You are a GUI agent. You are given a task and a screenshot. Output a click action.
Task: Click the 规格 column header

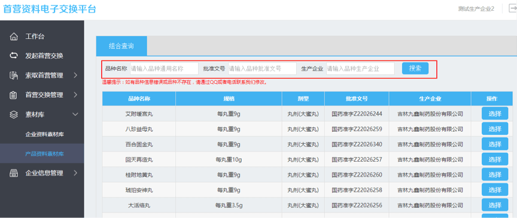tap(229, 99)
